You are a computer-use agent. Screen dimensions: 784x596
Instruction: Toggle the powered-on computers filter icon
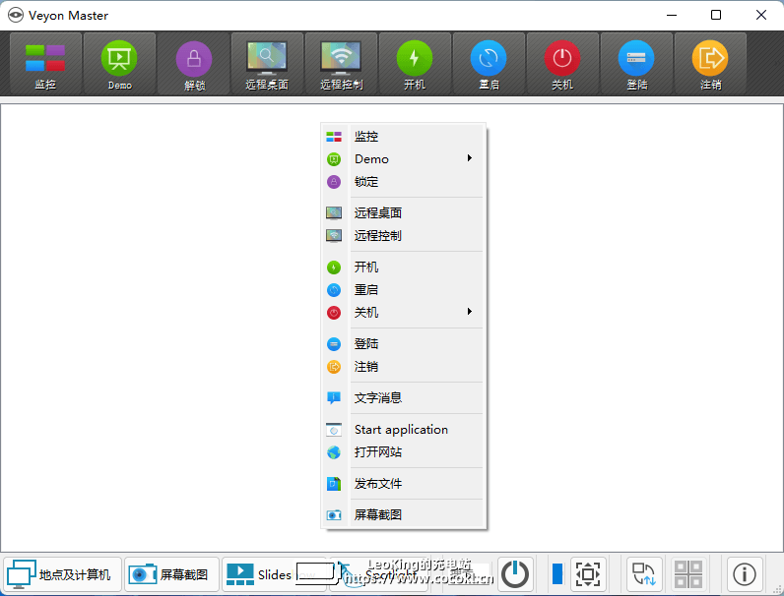click(x=514, y=574)
